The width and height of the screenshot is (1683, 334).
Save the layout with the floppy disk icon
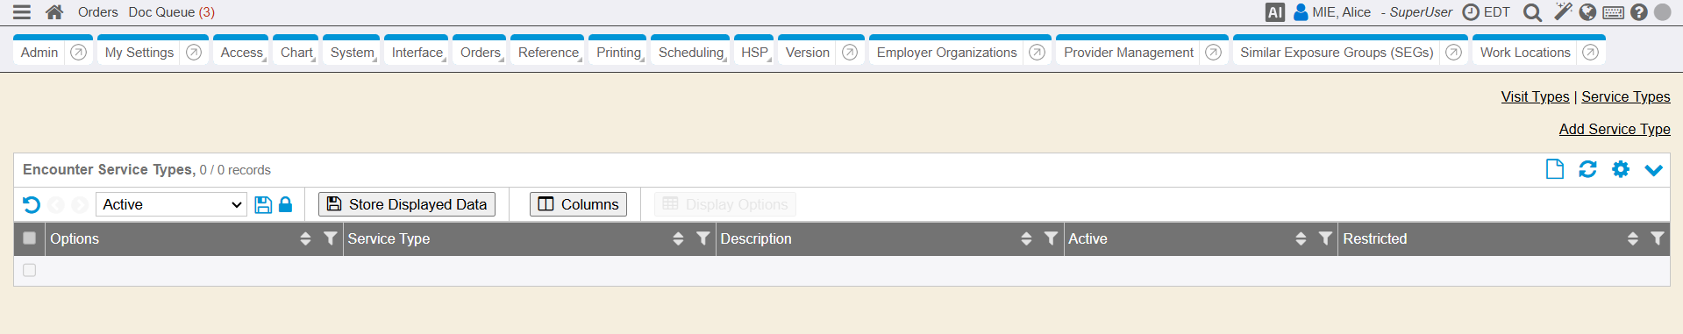263,205
